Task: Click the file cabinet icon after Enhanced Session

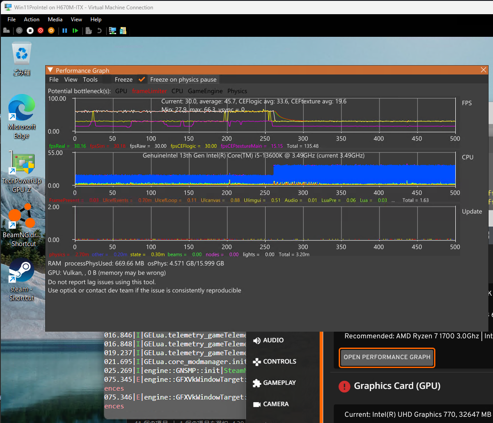Action: tap(123, 31)
